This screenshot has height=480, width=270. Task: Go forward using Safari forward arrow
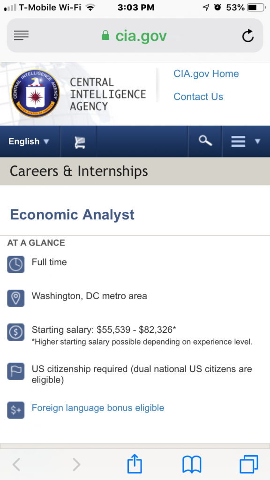[x=76, y=465]
